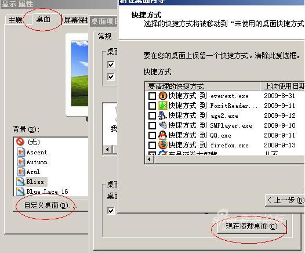Click the 2009-9-12 date cell

279,115
